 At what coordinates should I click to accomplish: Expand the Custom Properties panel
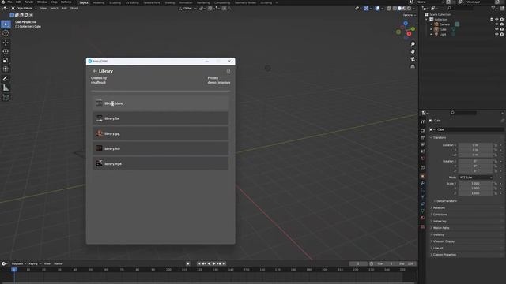[x=444, y=255]
